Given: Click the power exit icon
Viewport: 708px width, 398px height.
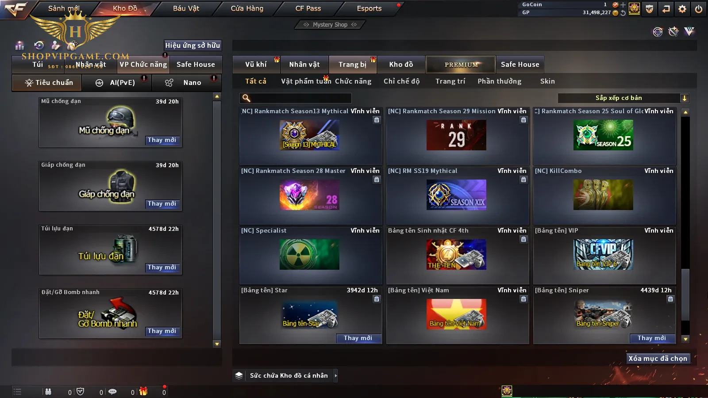Looking at the screenshot, I should [x=699, y=9].
